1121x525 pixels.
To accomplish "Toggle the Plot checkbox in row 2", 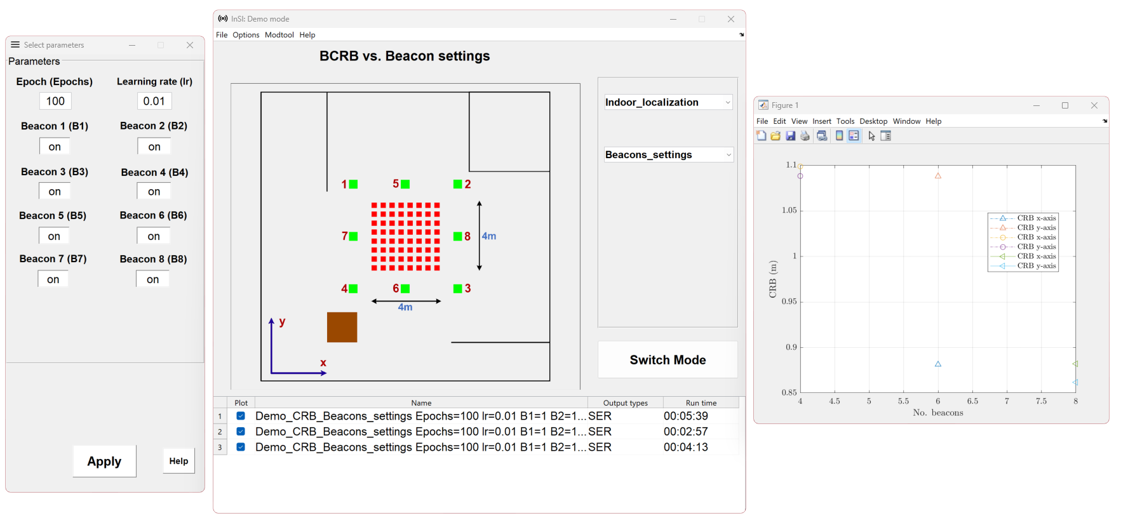I will (x=241, y=432).
